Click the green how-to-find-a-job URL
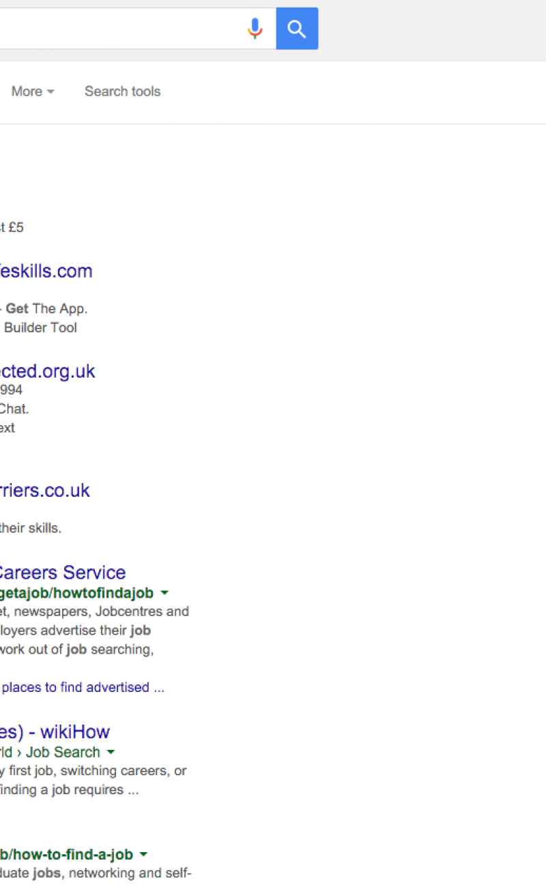546x887 pixels. (66, 854)
